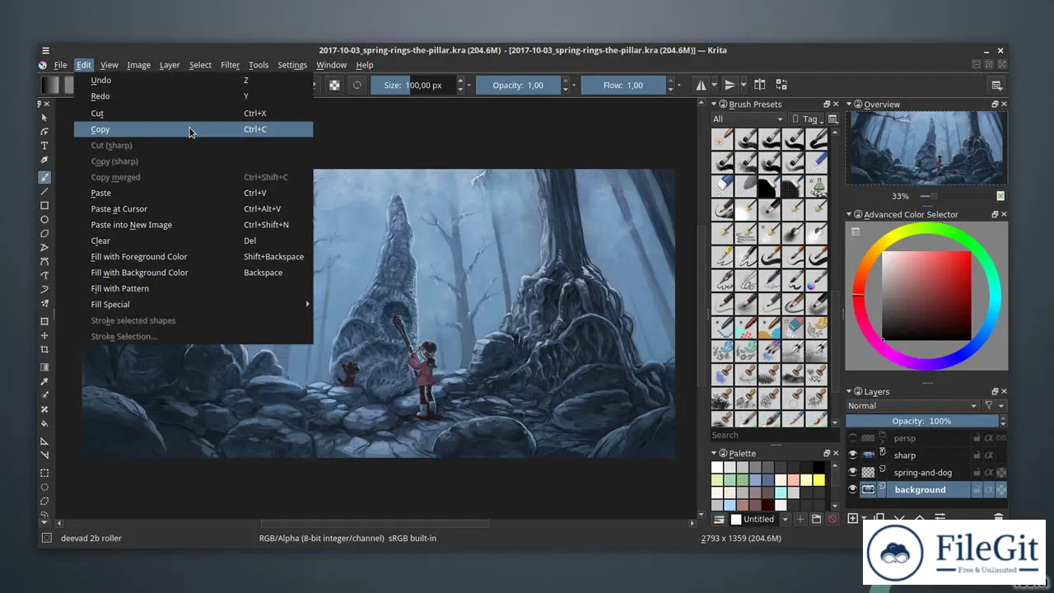The width and height of the screenshot is (1054, 593).
Task: Collapse the Overview panel
Action: (849, 105)
